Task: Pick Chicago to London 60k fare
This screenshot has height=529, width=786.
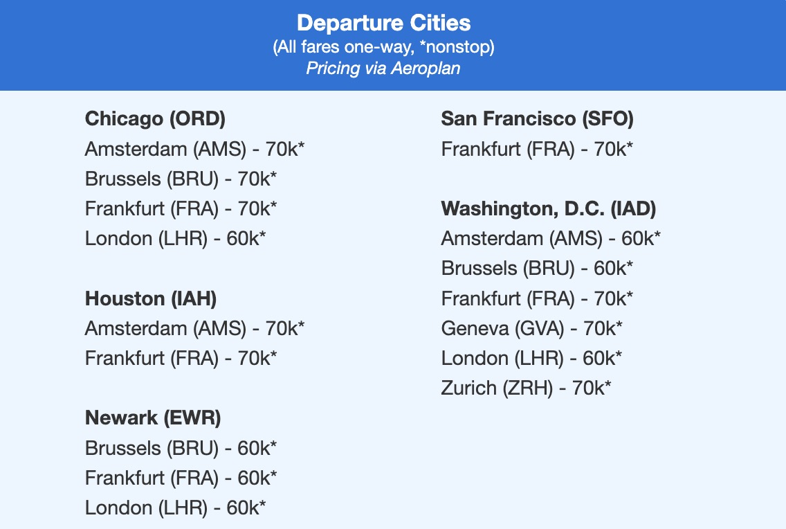Action: pos(175,238)
